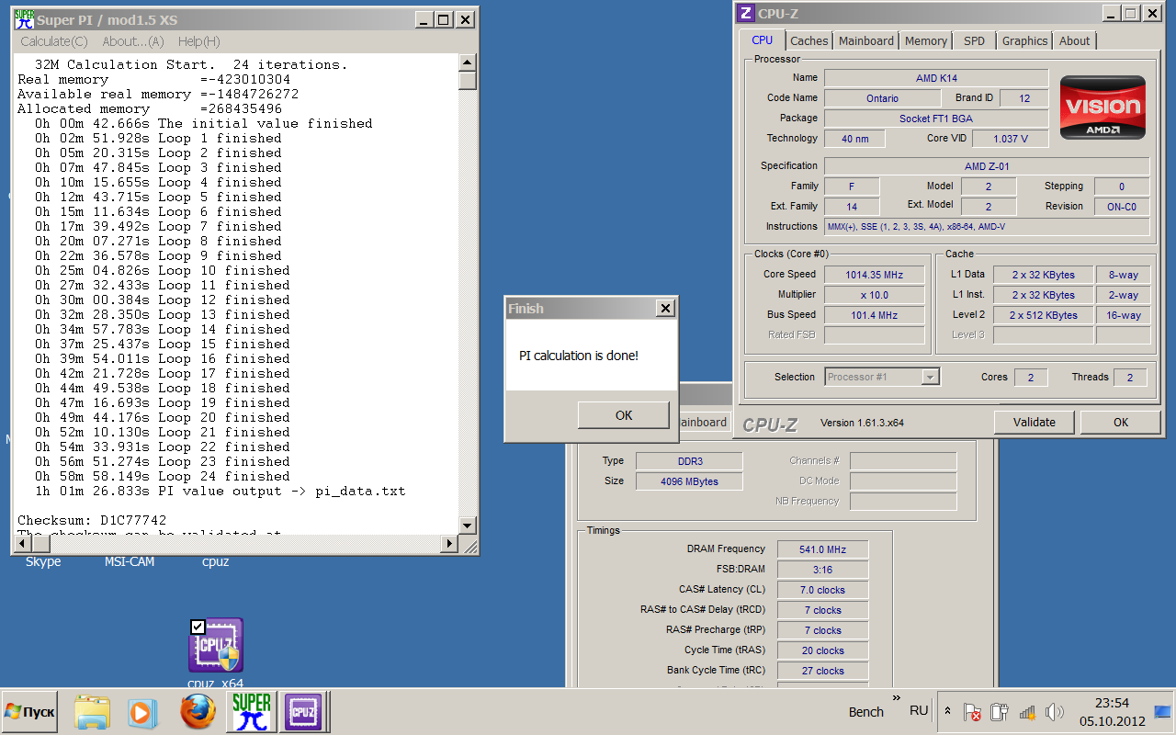This screenshot has height=735, width=1176.
Task: Click the Loop 24 finished line
Action: click(163, 476)
